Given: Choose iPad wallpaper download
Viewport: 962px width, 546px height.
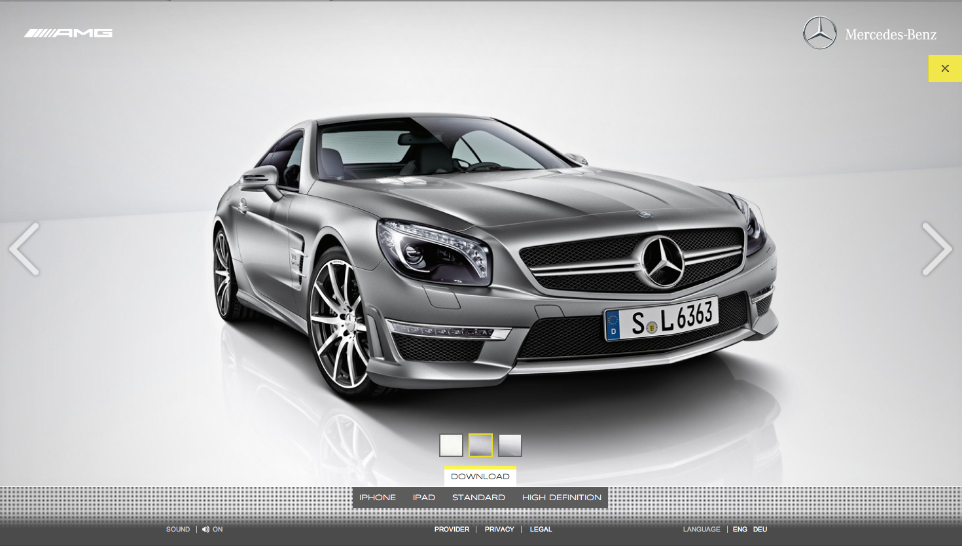Looking at the screenshot, I should point(424,498).
